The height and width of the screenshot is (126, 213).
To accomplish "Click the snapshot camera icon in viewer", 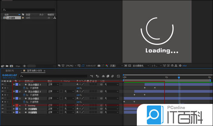I will [98, 66].
